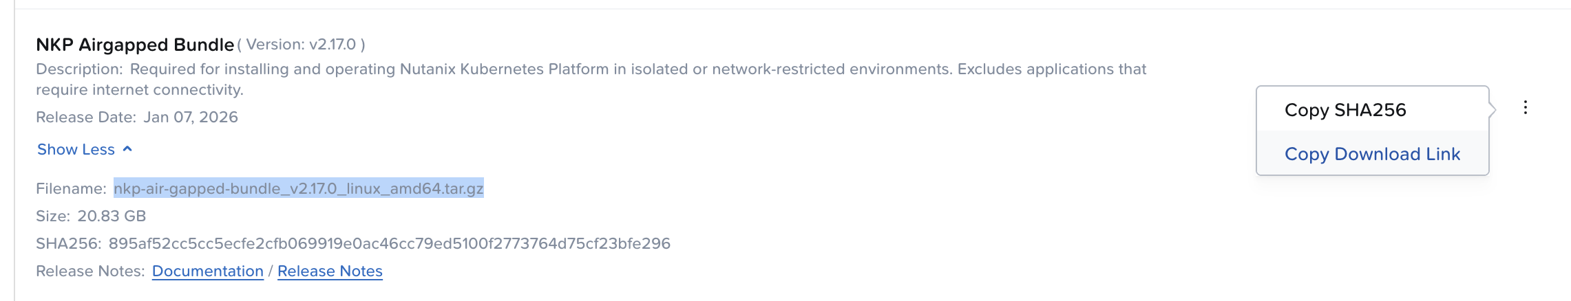
Task: Click the SHA256 hash value
Action: click(389, 244)
